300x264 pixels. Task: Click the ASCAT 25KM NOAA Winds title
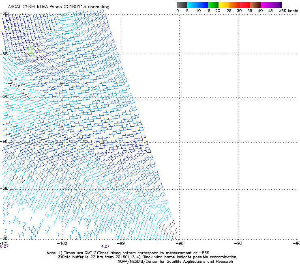[x=58, y=7]
